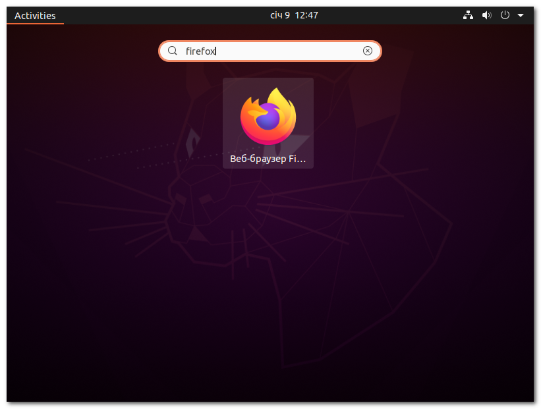Click the magnifying glass in the search bar
Image resolution: width=541 pixels, height=409 pixels.
(172, 51)
